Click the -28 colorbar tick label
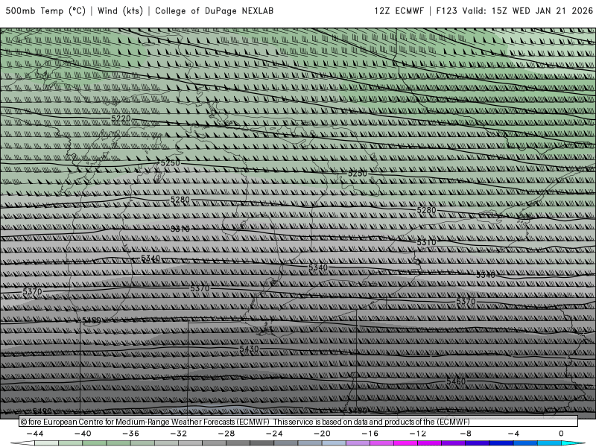This screenshot has width=596, height=447. pos(226,434)
